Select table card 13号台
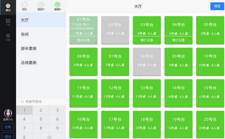 147,93
